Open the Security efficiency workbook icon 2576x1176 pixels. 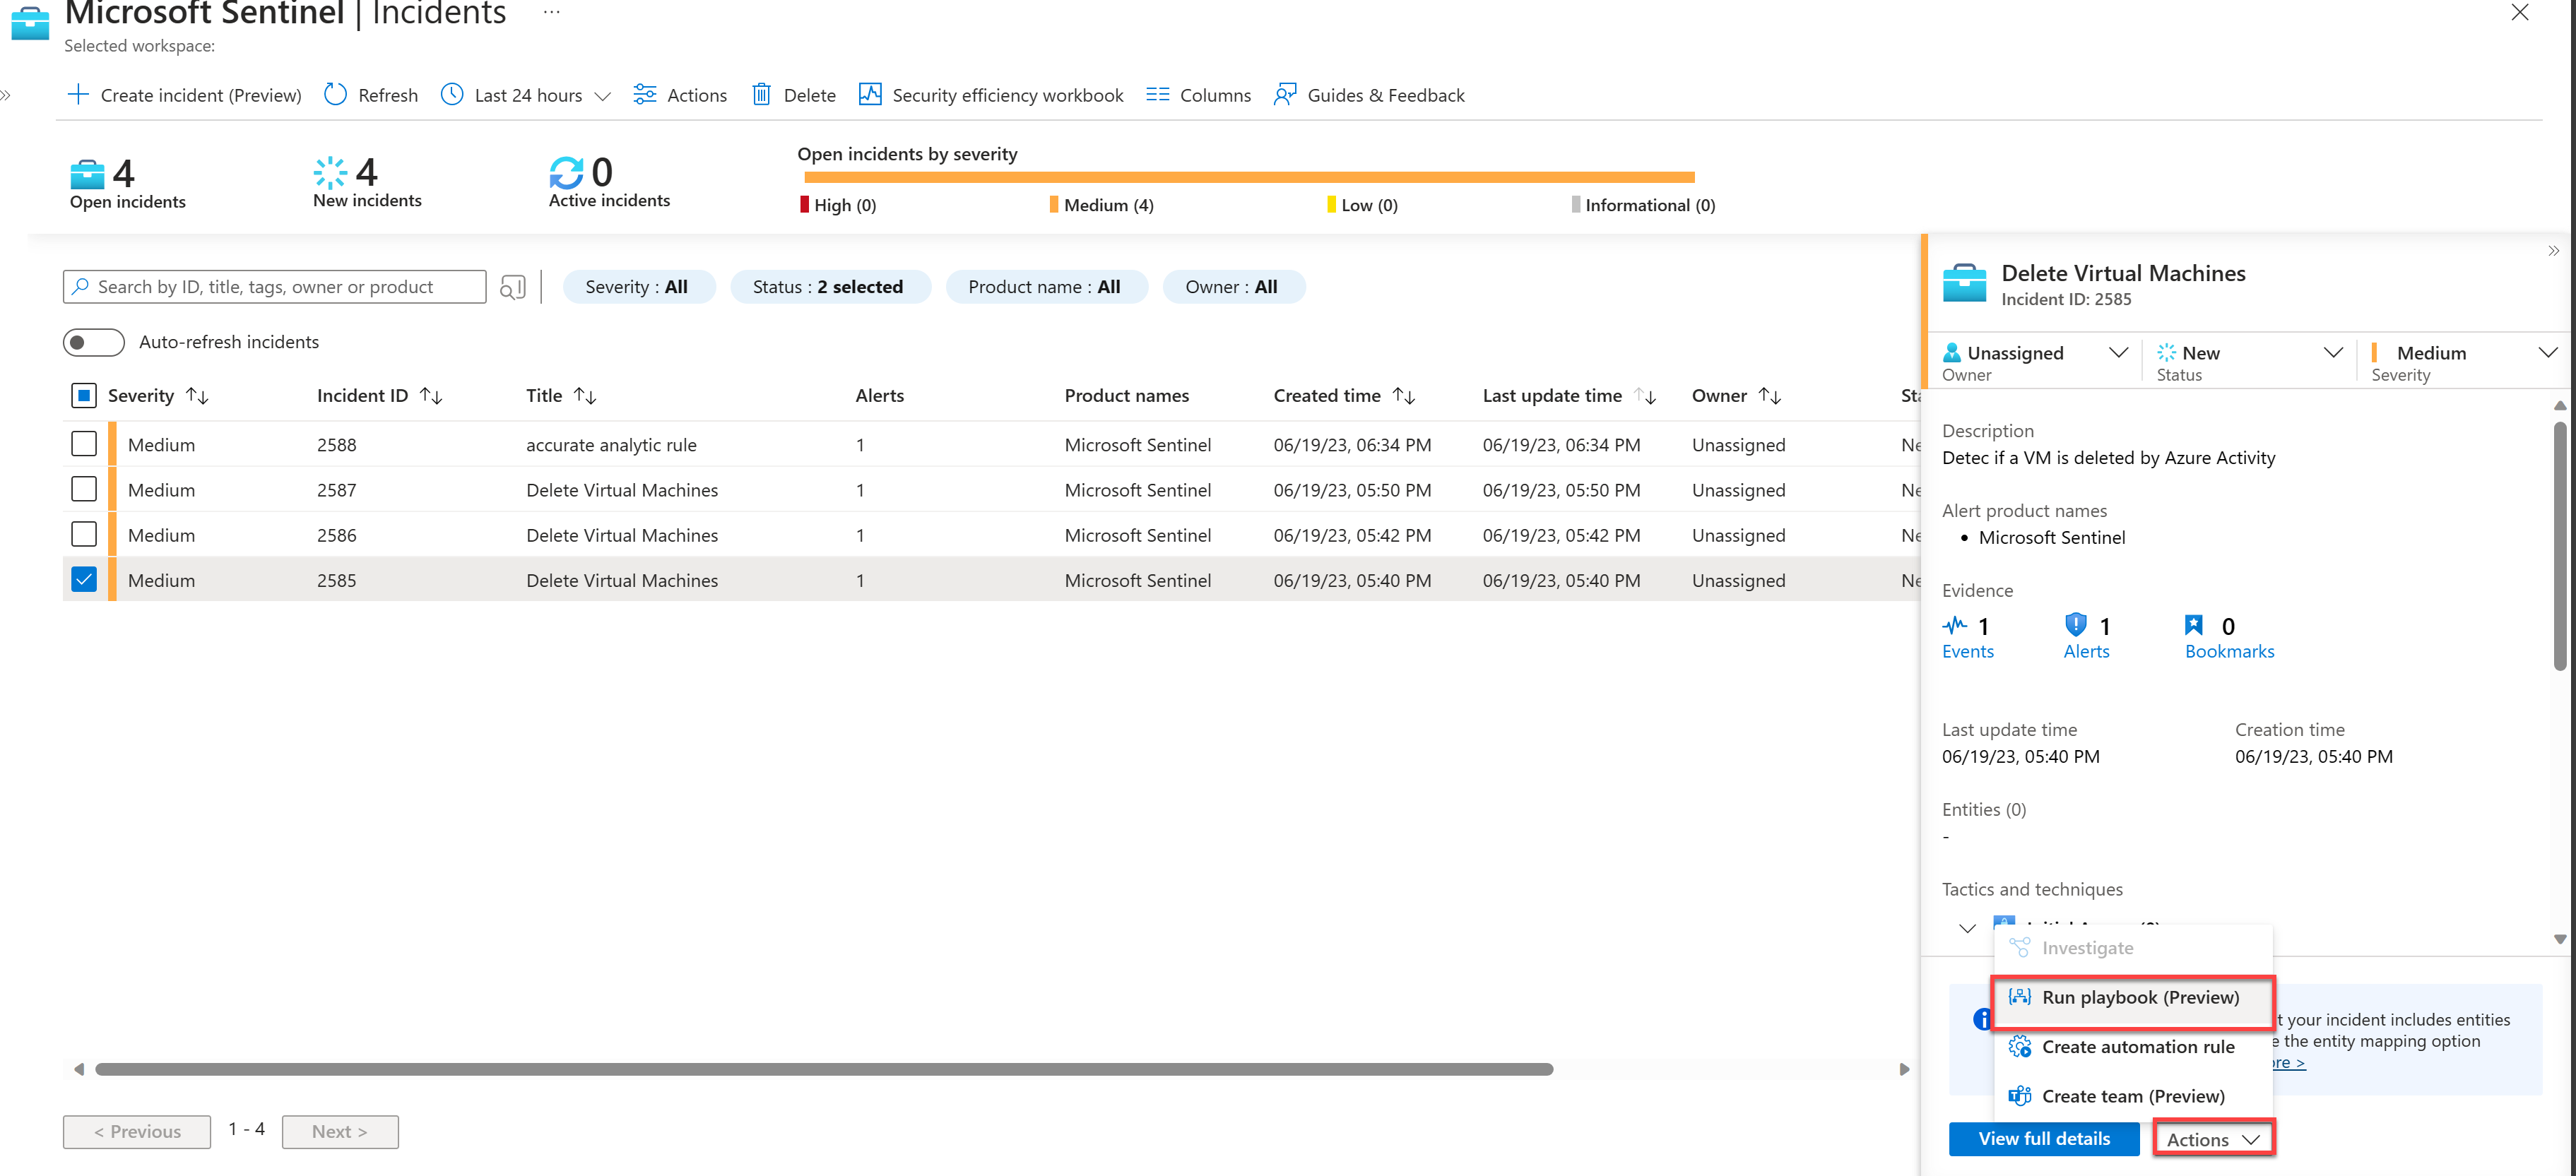[869, 94]
